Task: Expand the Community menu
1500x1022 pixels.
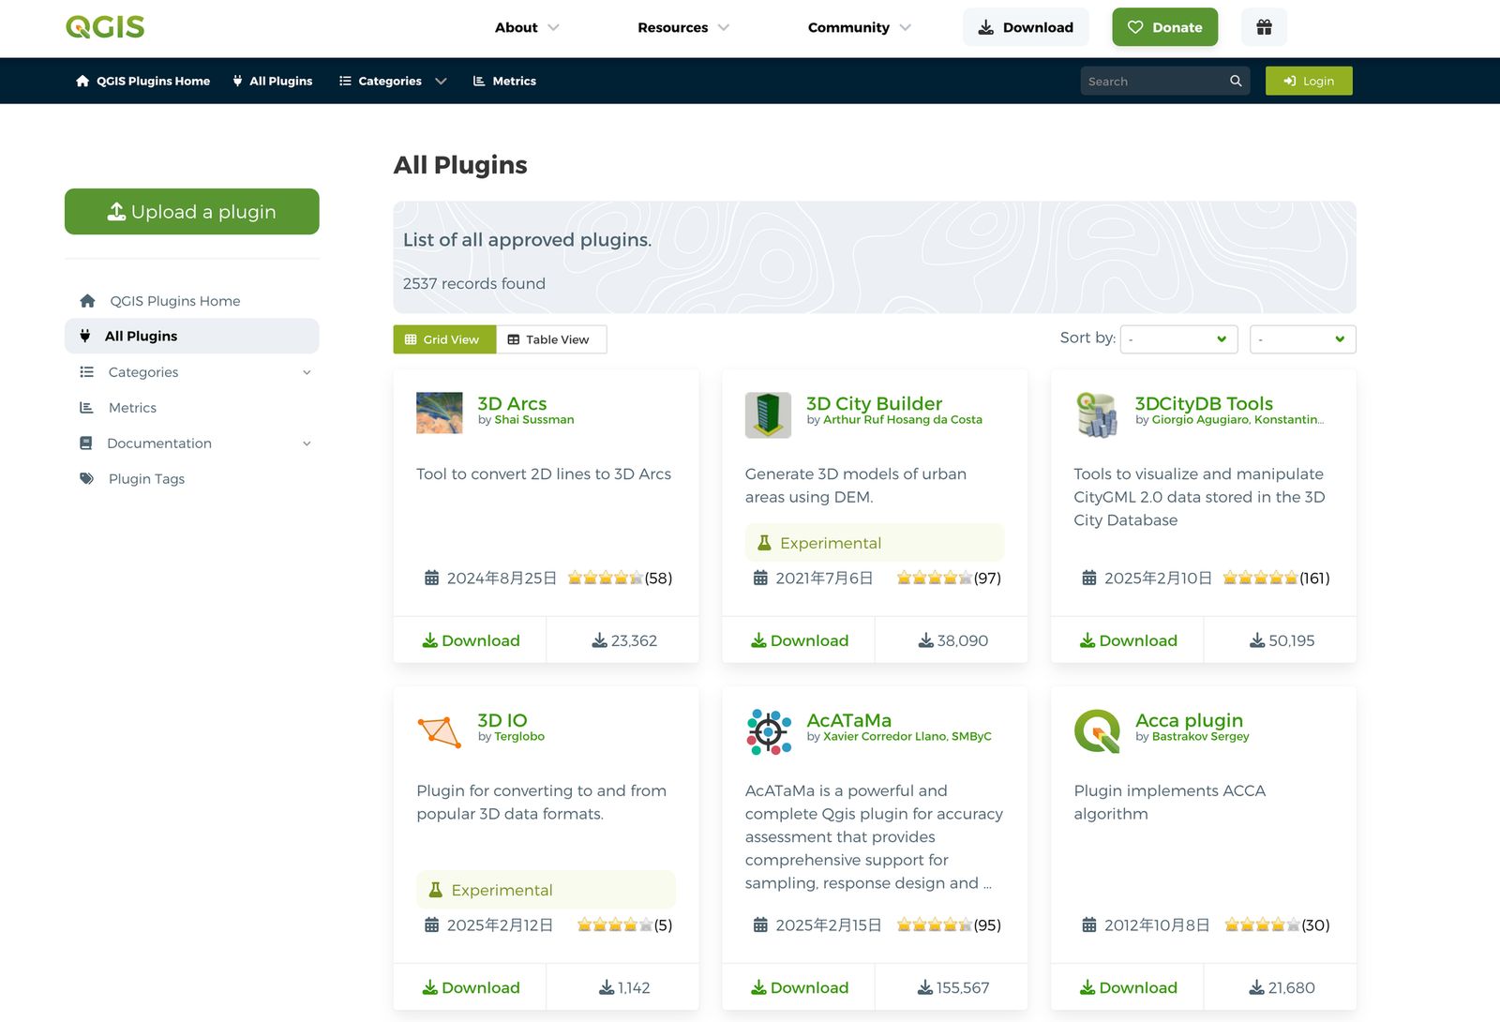Action: point(860,27)
